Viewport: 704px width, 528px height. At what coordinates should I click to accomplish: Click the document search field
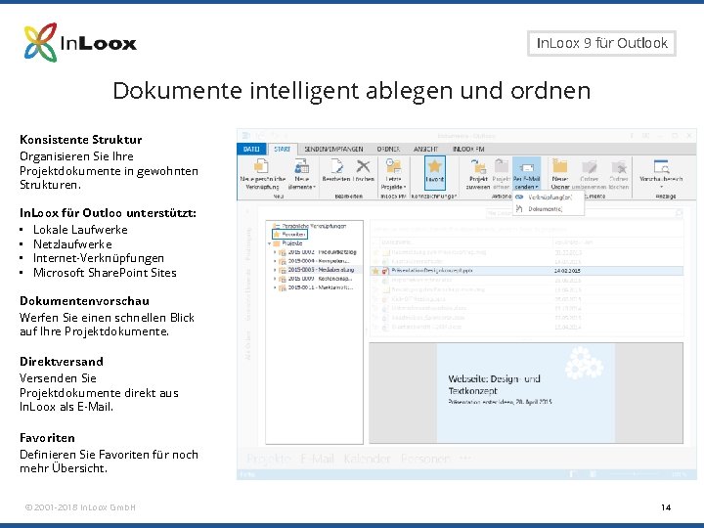(584, 214)
